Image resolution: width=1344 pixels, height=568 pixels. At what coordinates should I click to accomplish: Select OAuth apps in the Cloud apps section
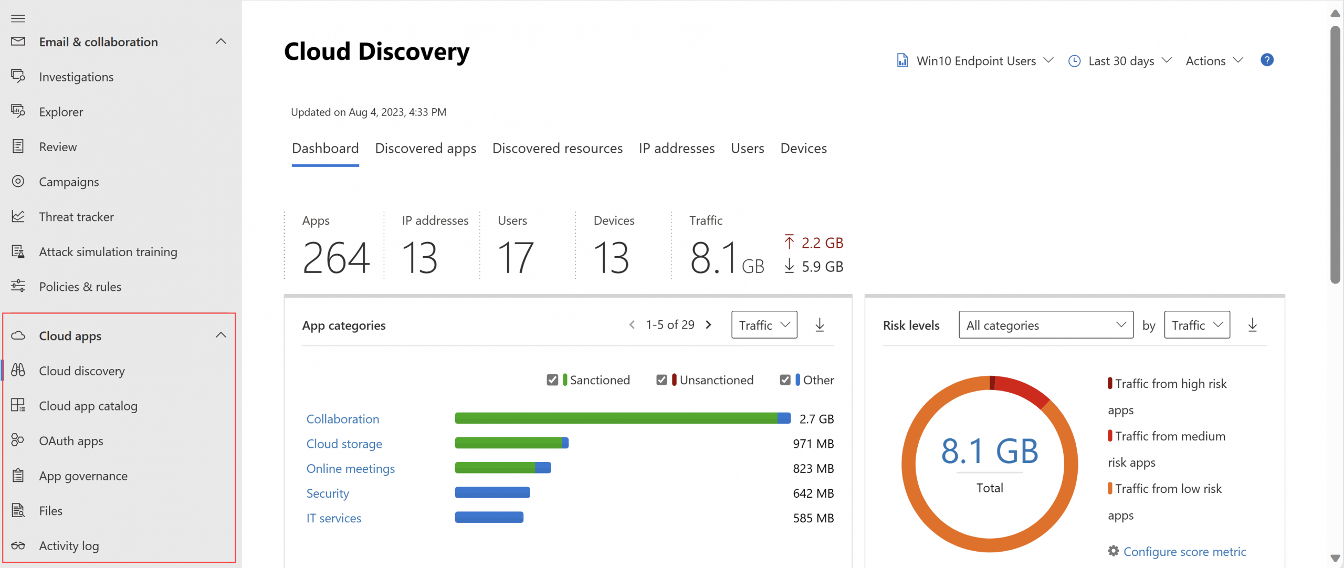[71, 440]
